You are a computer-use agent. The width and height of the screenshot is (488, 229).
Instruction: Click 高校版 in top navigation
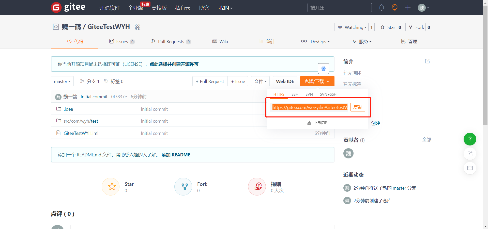(x=159, y=8)
